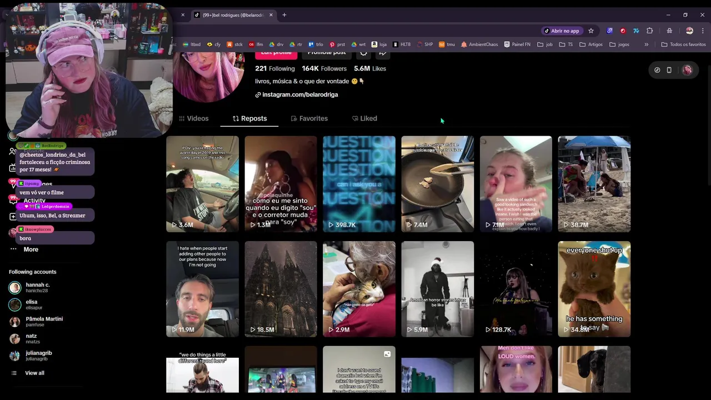Click the phone app icon near the avatar

[x=669, y=70]
